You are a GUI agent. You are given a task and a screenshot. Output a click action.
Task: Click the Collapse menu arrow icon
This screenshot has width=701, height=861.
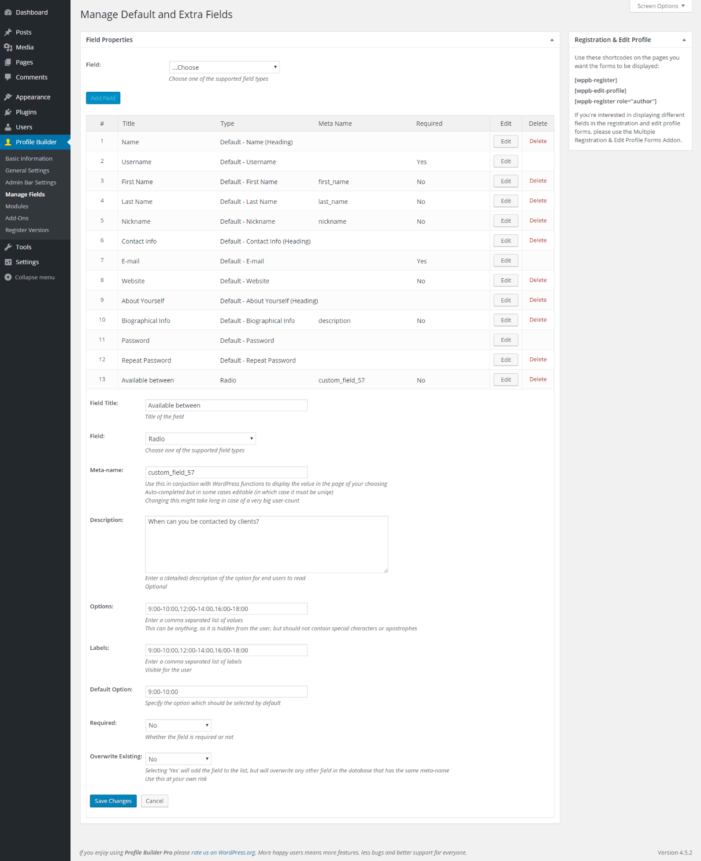click(8, 277)
